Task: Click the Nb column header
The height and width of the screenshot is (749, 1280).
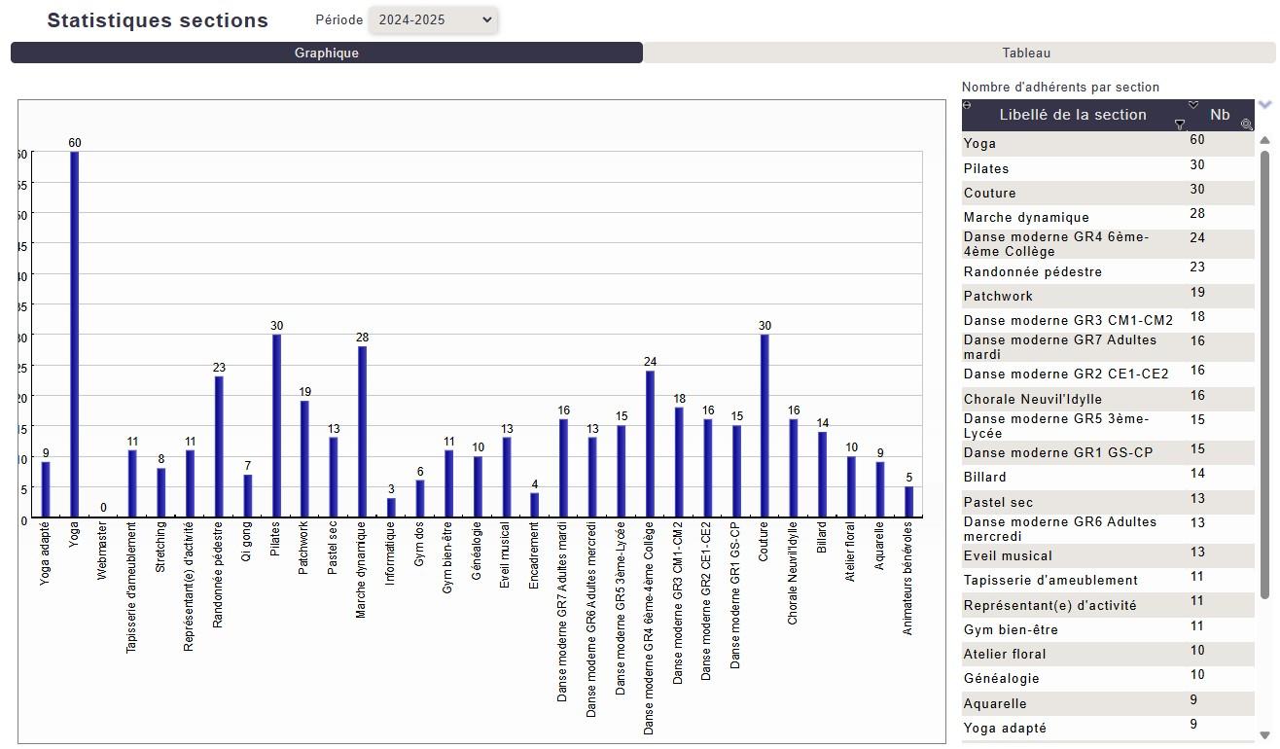Action: [x=1219, y=115]
